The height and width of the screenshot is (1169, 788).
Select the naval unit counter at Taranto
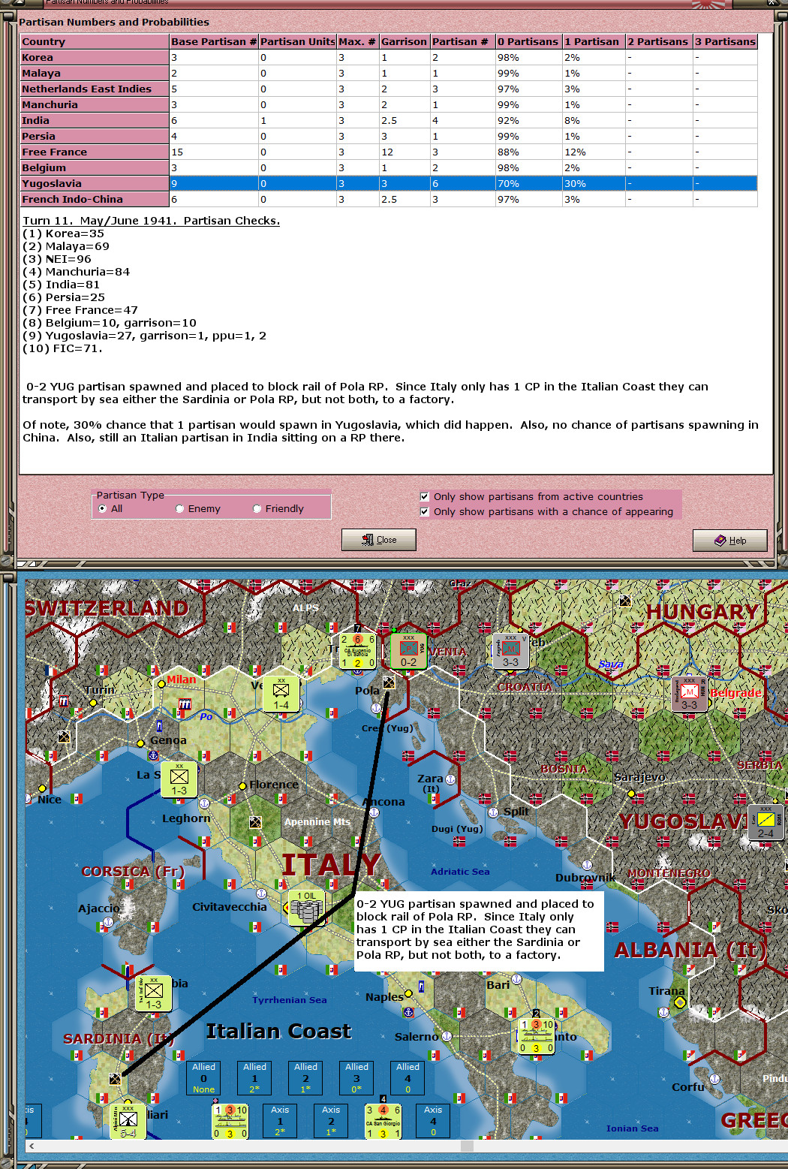coord(536,1036)
